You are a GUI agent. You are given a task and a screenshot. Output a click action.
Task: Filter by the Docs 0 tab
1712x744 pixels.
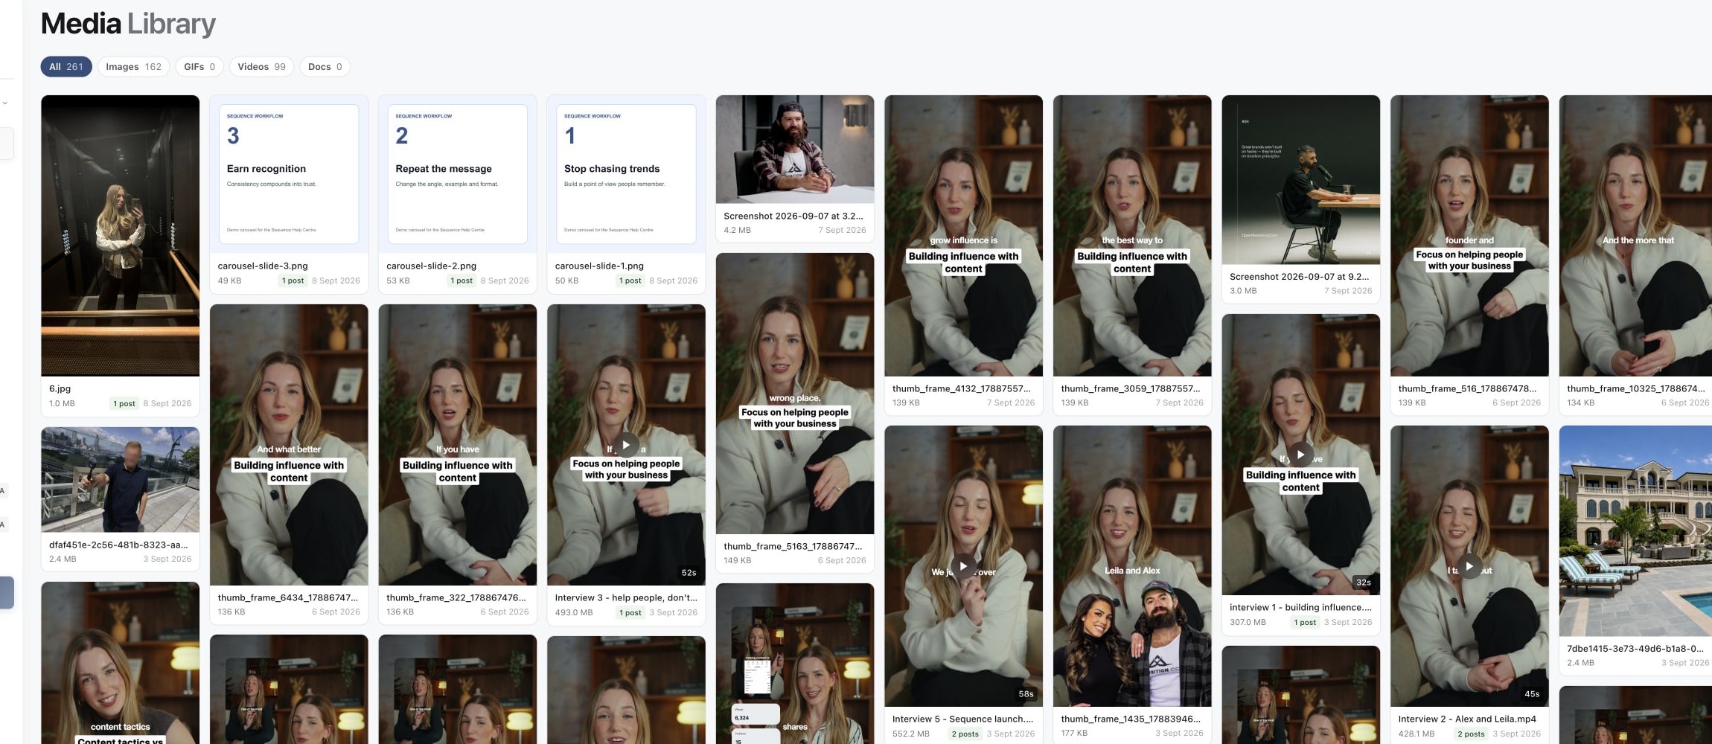[325, 67]
